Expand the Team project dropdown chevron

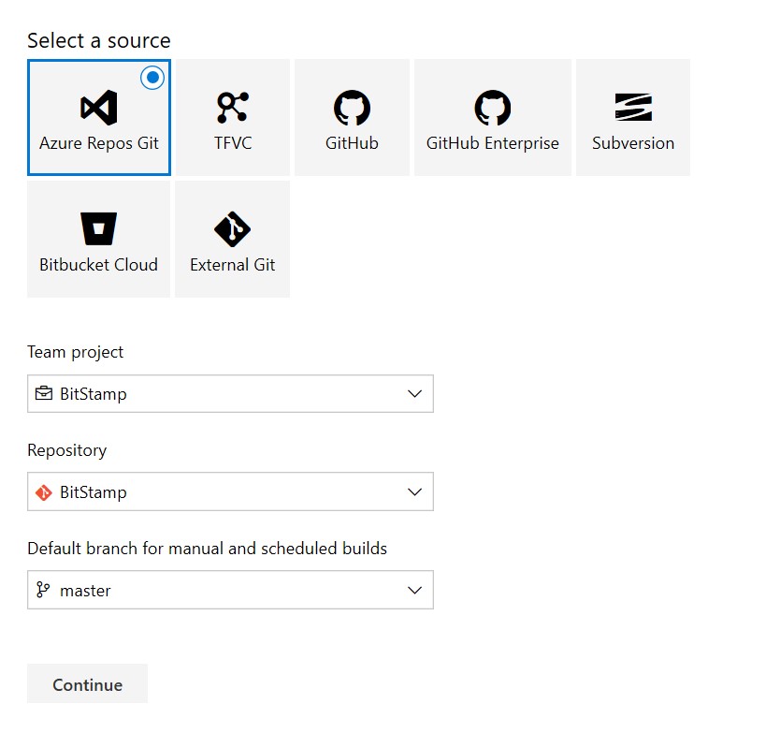(x=414, y=393)
